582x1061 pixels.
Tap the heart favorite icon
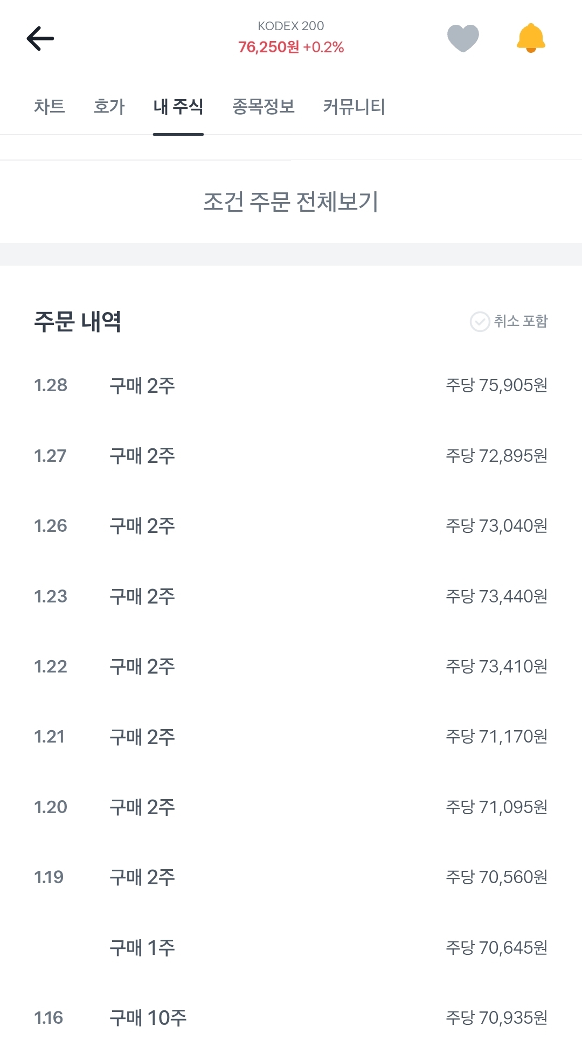tap(463, 39)
